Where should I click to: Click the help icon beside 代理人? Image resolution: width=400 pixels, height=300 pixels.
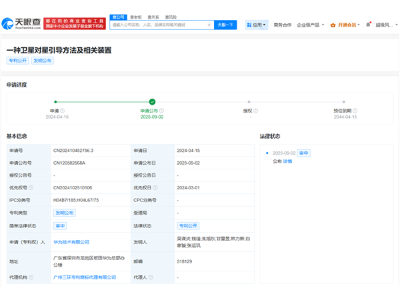pyautogui.click(x=151, y=277)
